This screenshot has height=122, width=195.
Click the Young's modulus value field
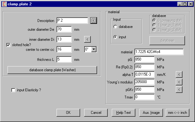click(144, 82)
